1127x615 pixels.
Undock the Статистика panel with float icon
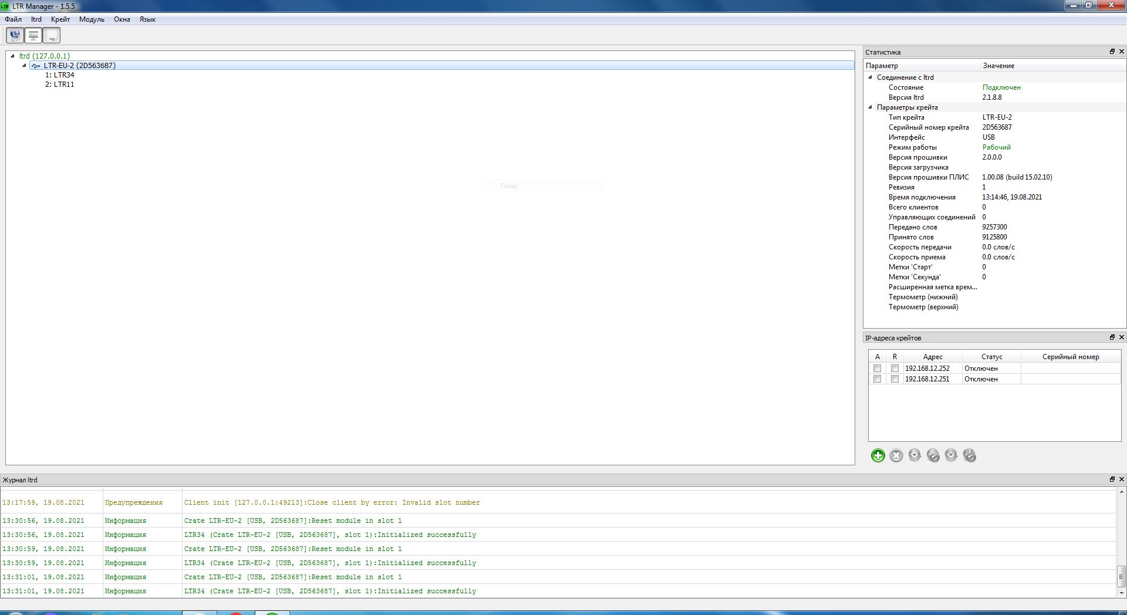tap(1112, 52)
